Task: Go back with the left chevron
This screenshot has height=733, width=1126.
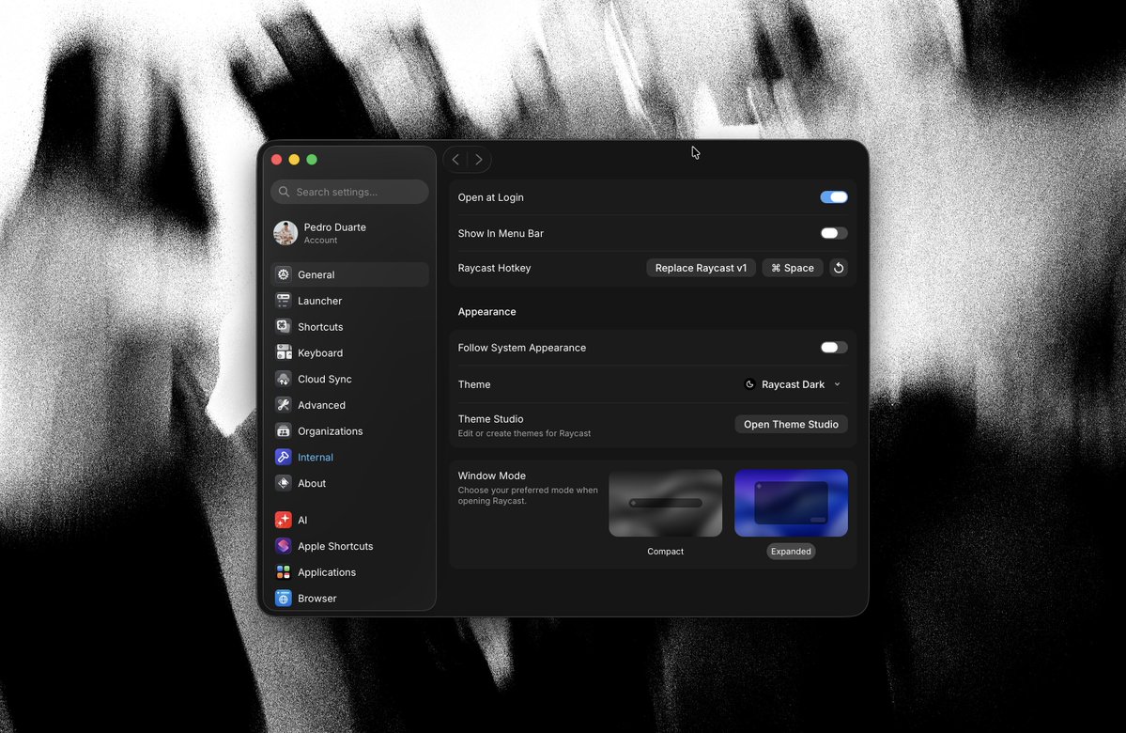Action: coord(455,160)
